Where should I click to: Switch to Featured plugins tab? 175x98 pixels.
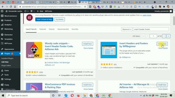pos(43,29)
